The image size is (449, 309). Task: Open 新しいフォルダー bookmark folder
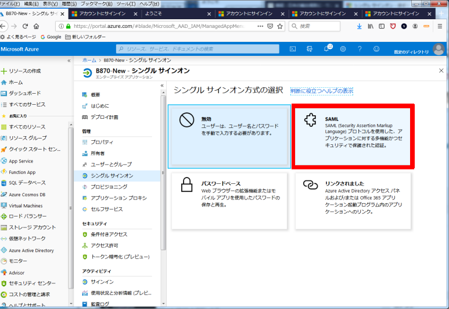(x=85, y=37)
